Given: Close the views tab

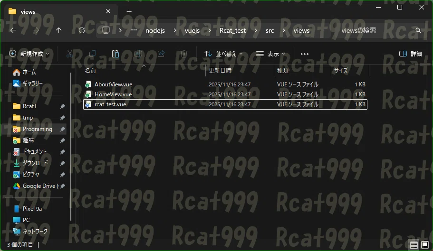Looking at the screenshot, I should pyautogui.click(x=108, y=11).
